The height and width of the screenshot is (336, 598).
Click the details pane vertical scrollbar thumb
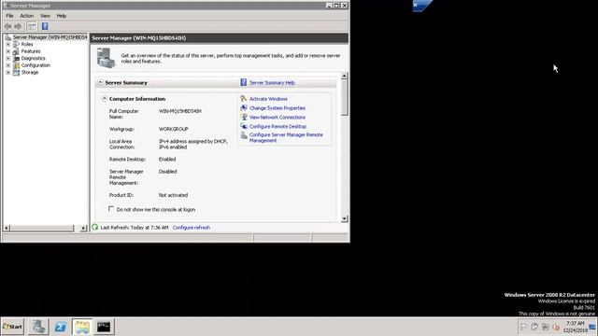tap(345, 97)
